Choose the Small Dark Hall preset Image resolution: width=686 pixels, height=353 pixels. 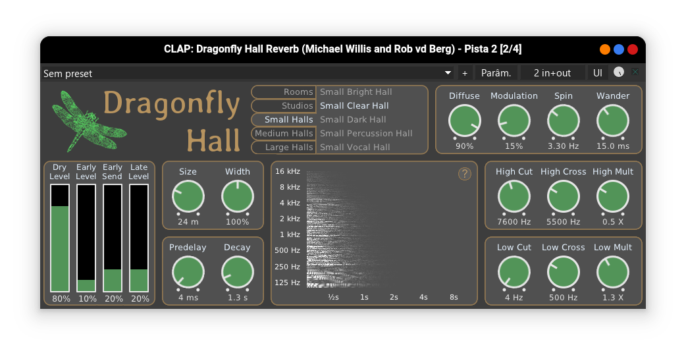coord(353,119)
